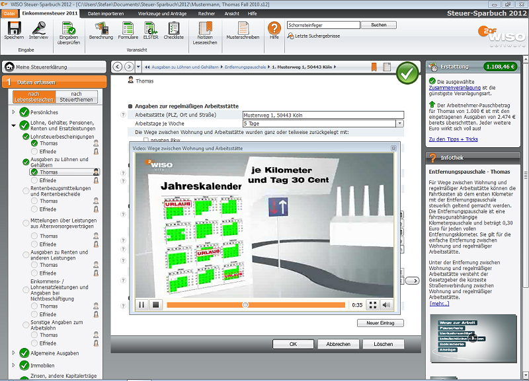Click the large green checkmark confirm icon

[x=407, y=73]
